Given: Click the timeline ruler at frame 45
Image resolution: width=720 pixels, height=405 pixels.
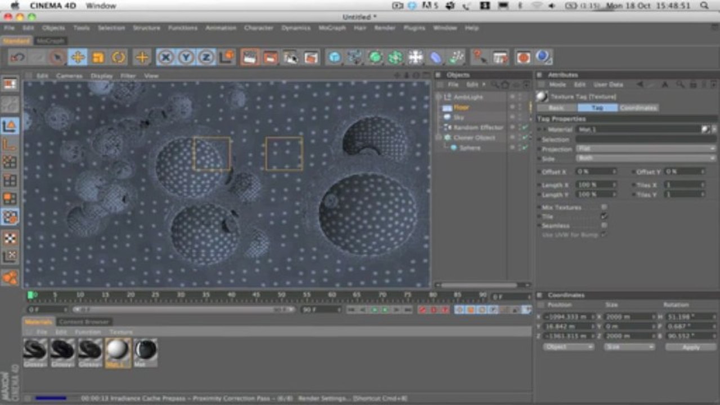Looking at the screenshot, I should point(256,295).
